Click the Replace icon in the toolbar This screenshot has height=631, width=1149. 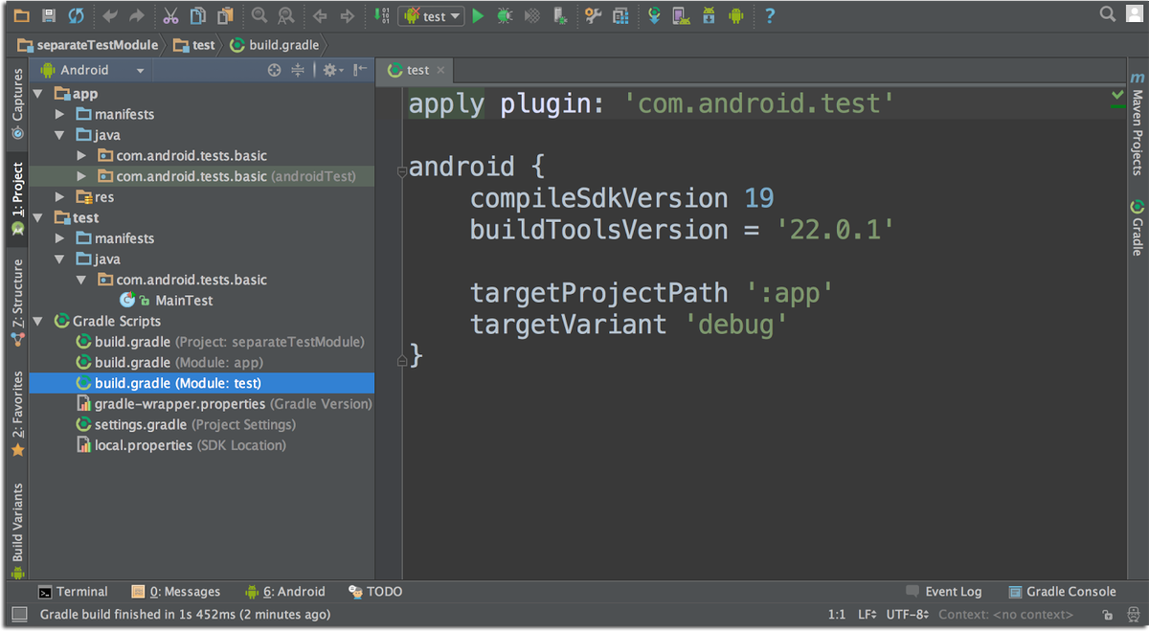(285, 15)
